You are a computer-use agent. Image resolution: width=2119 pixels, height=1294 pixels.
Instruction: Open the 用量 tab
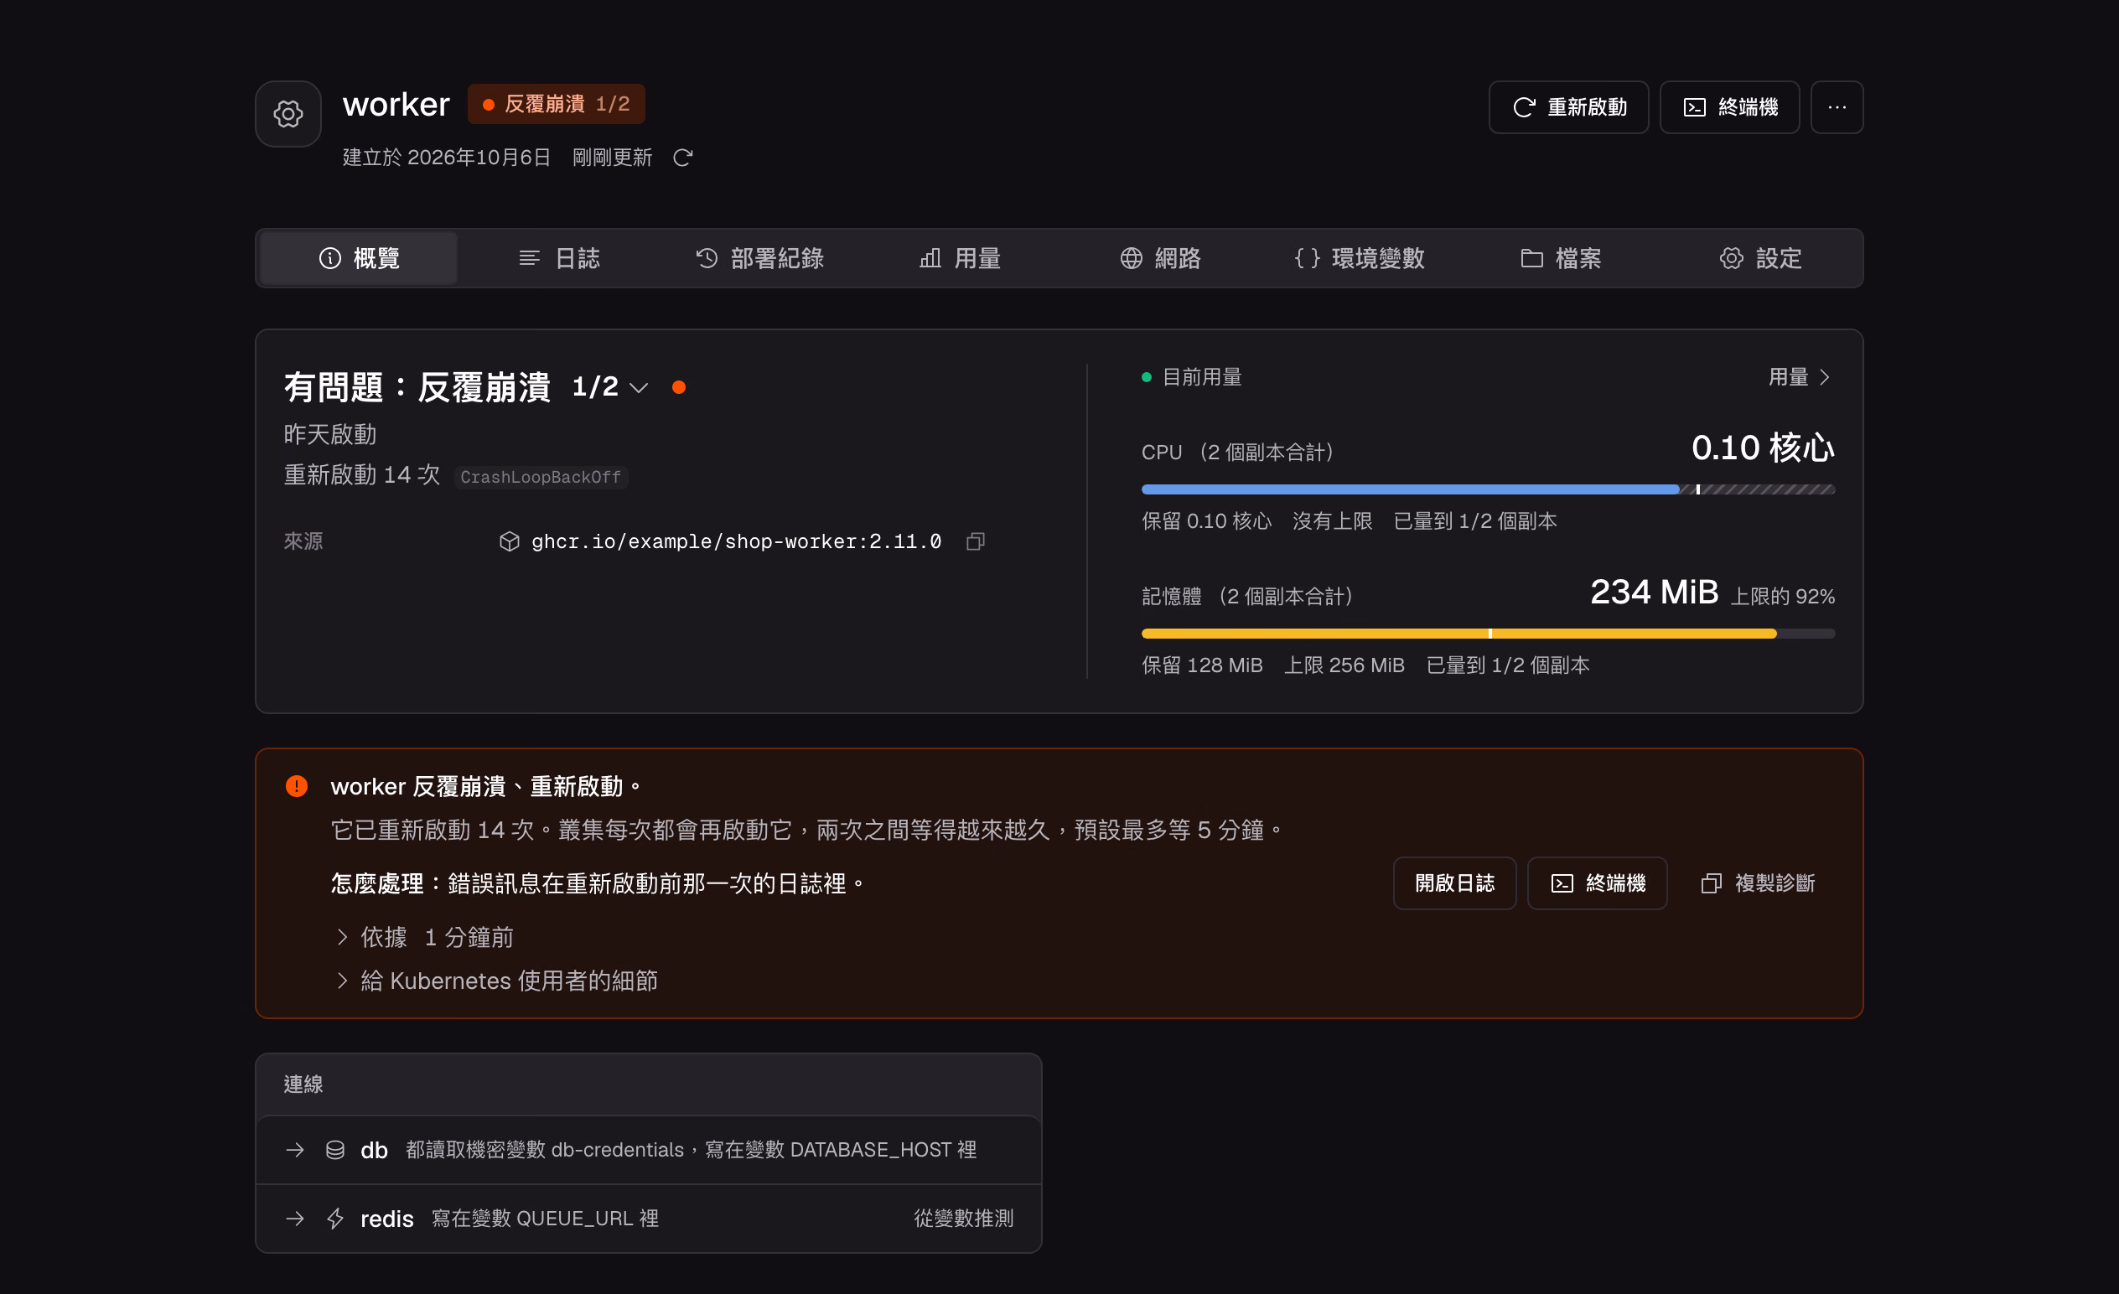coord(960,258)
